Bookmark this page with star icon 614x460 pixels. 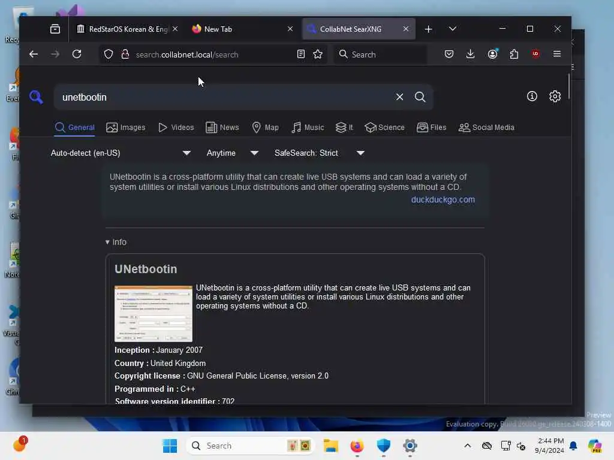pyautogui.click(x=318, y=55)
